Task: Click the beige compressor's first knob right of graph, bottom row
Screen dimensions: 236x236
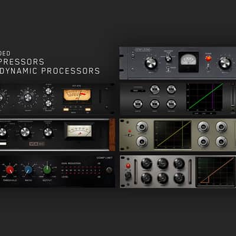Action: [204, 142]
